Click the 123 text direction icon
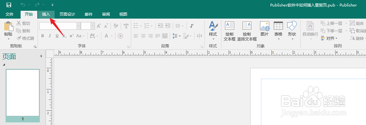This screenshot has height=125, width=366. [199, 36]
